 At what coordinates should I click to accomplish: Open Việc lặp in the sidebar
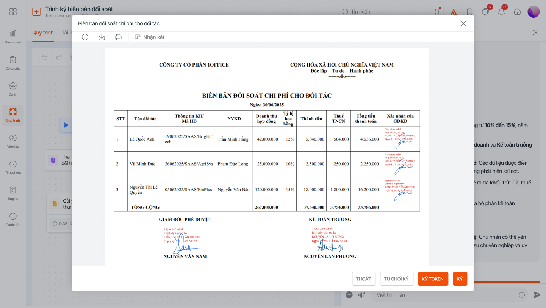click(x=13, y=141)
